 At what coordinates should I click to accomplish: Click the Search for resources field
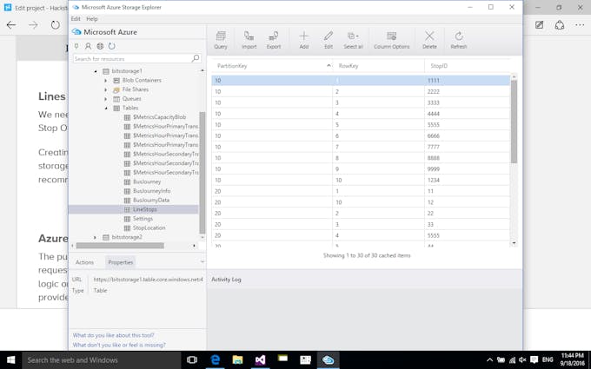pos(130,58)
